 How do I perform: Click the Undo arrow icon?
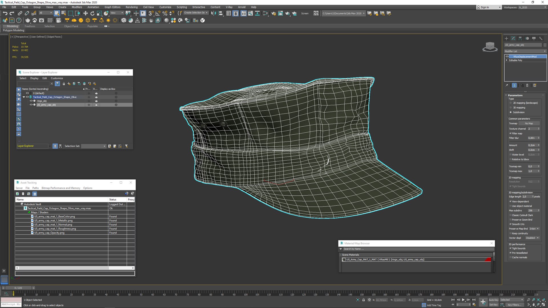5,13
